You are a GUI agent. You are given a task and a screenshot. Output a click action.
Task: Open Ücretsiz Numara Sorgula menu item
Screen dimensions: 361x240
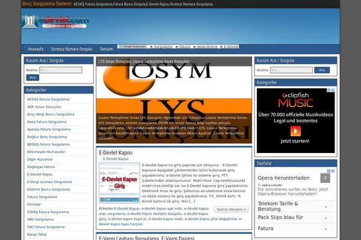pyautogui.click(x=72, y=49)
